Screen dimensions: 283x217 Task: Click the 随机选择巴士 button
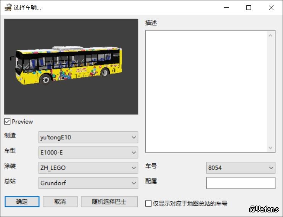click(109, 202)
